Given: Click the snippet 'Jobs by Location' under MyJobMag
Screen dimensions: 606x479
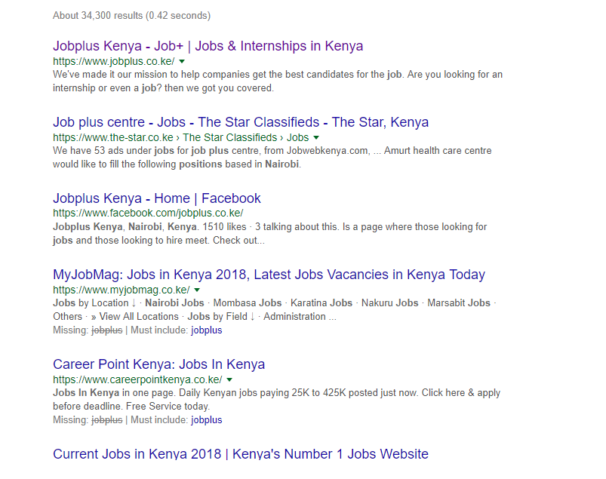Looking at the screenshot, I should pyautogui.click(x=275, y=309).
